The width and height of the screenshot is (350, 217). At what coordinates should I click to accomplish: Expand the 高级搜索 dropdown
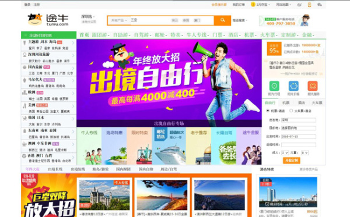(240, 20)
